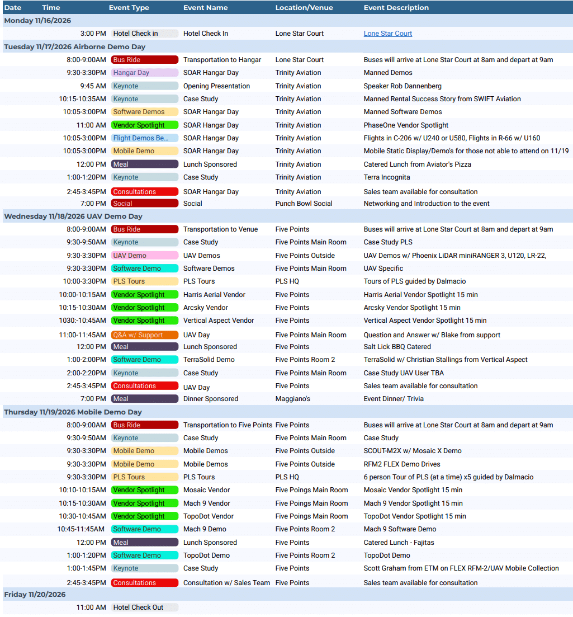Click the Social red event chip
The height and width of the screenshot is (617, 573).
144,204
